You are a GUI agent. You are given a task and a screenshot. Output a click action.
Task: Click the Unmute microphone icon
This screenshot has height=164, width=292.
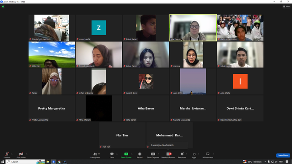(x=7, y=154)
